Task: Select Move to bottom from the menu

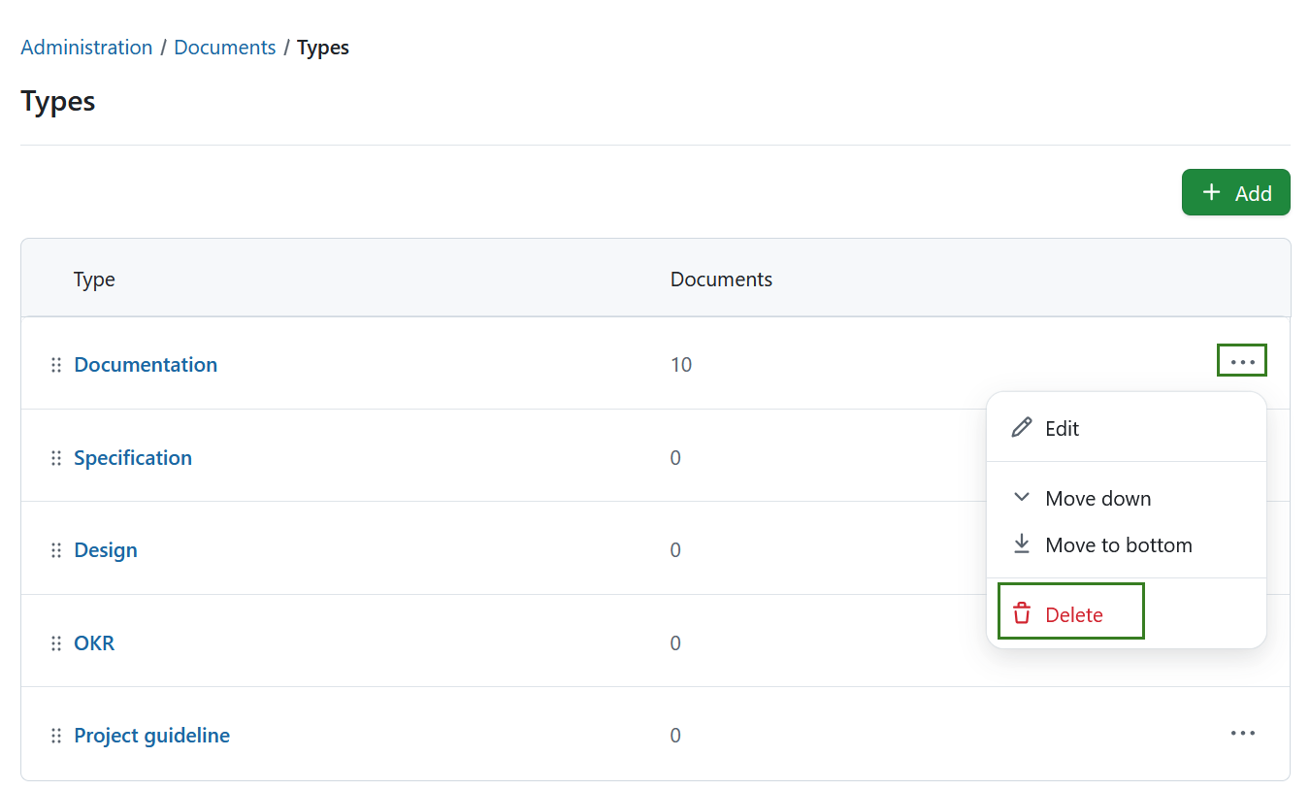Action: point(1119,544)
